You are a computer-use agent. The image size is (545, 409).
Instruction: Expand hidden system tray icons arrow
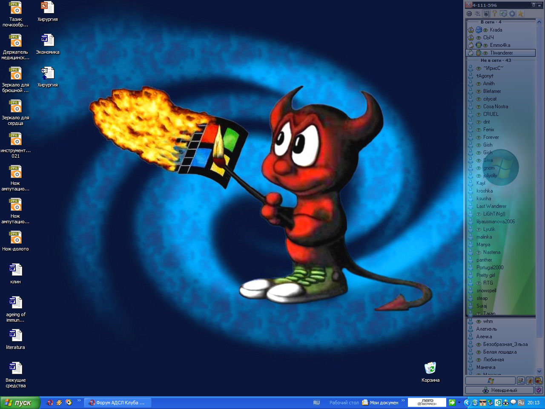click(466, 403)
